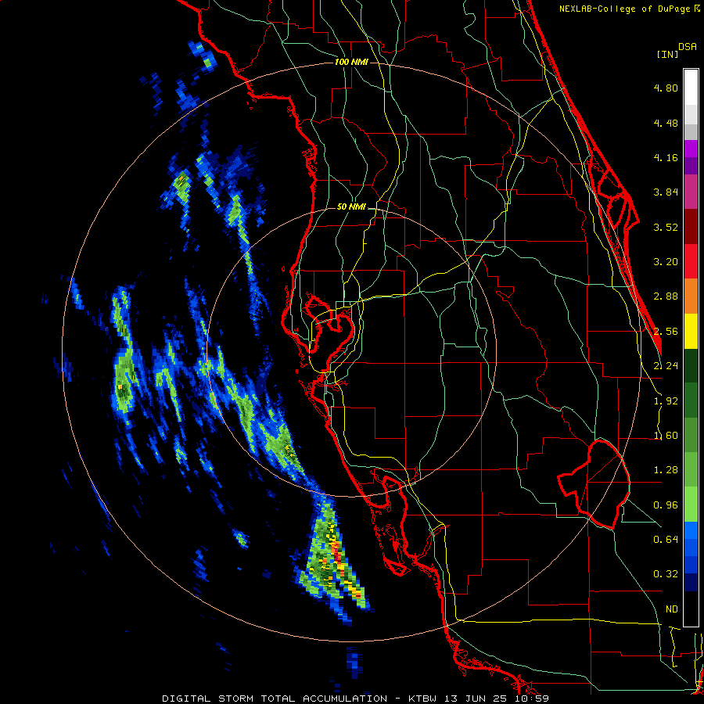Pick the darkest green swatch beside 2.24
This screenshot has height=704, width=704.
point(691,365)
